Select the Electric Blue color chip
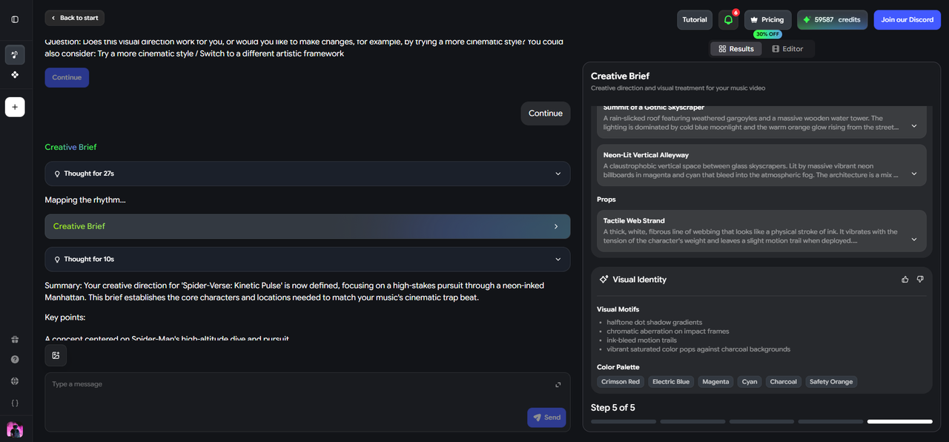This screenshot has height=442, width=949. [x=671, y=382]
